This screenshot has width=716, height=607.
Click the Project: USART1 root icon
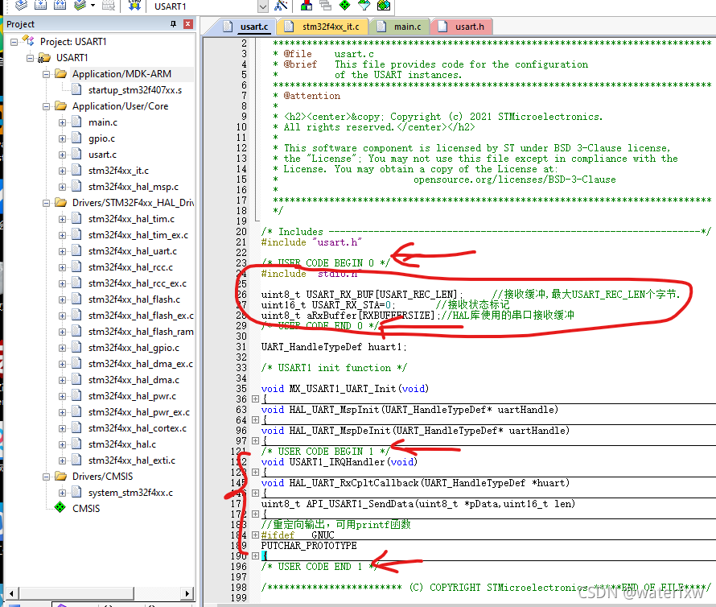[x=28, y=41]
